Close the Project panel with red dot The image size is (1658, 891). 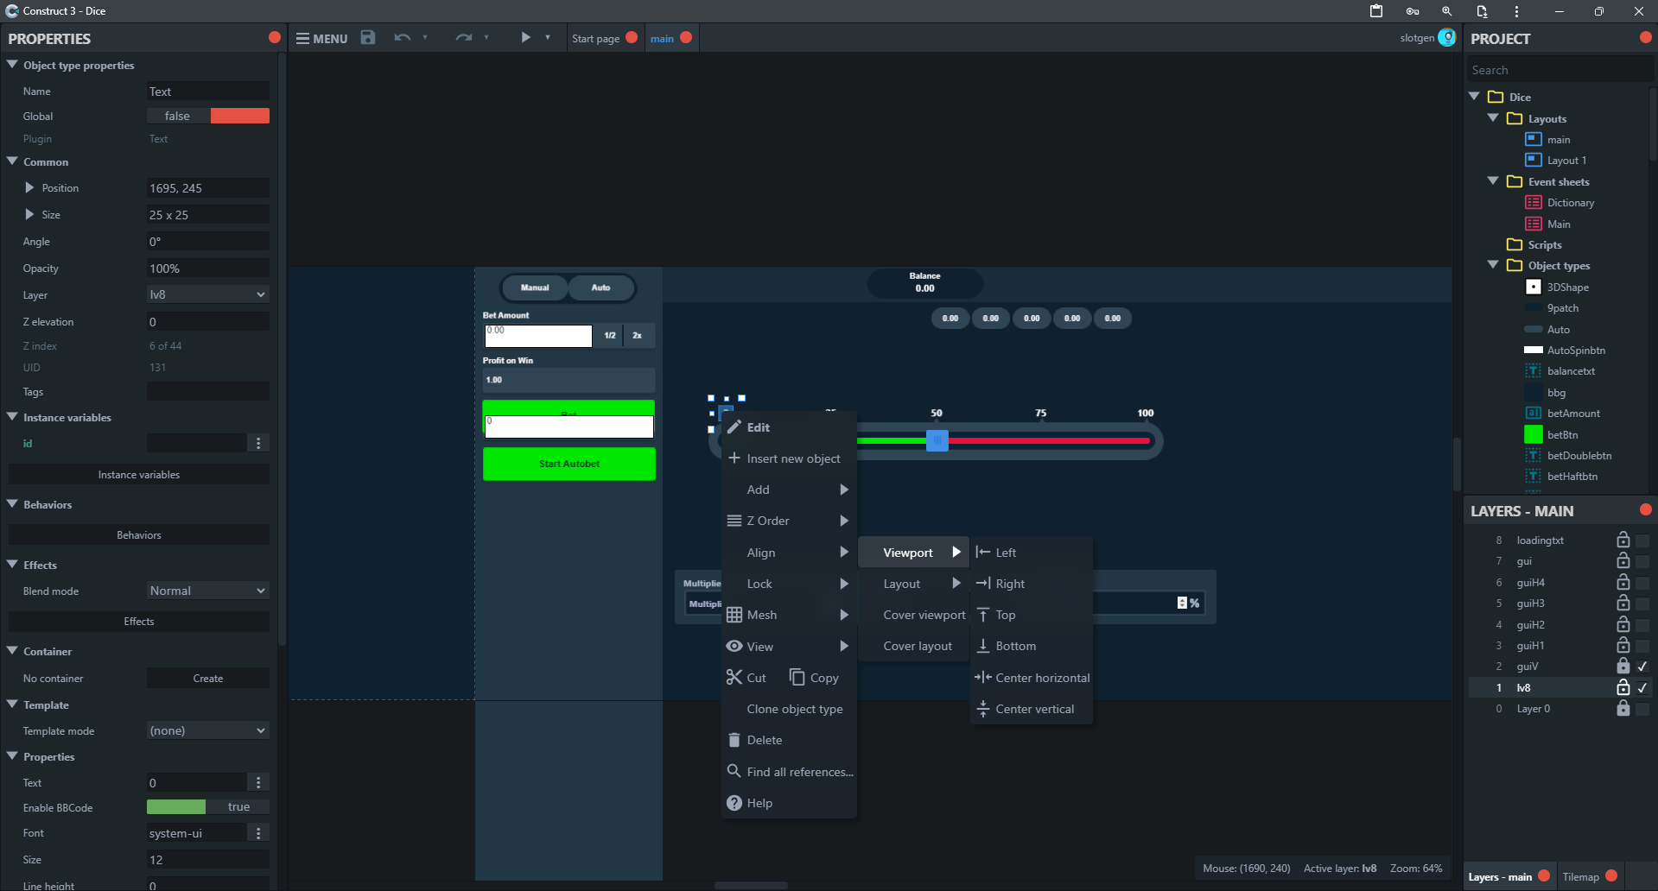(1646, 37)
